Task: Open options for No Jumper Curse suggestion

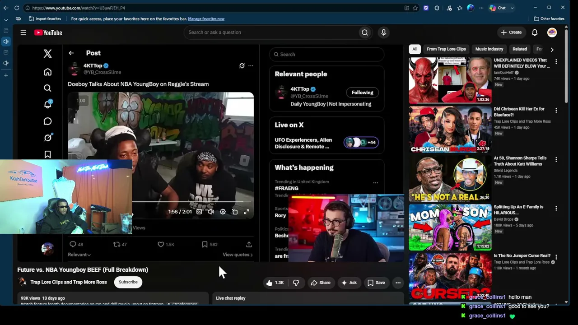Action: click(556, 257)
